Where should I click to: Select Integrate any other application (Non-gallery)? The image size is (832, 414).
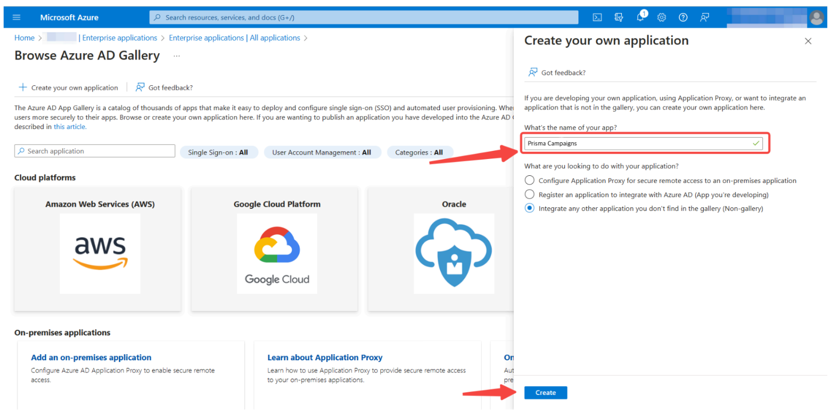click(530, 208)
